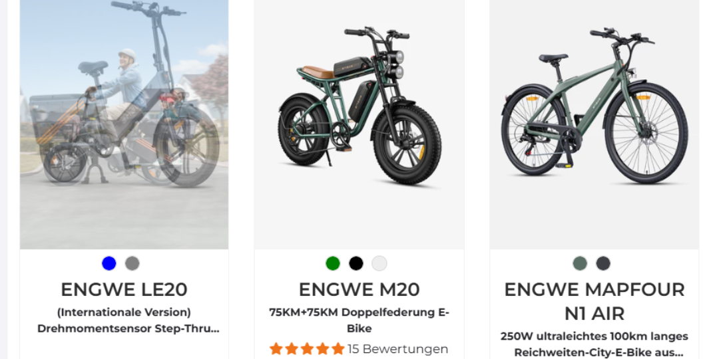This screenshot has width=719, height=359.
Task: Select the blue color swatch for ENGWE LE20
Action: pyautogui.click(x=109, y=263)
